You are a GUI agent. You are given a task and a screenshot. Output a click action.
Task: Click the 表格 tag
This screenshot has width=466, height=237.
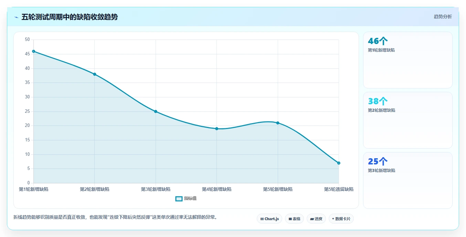(294, 219)
